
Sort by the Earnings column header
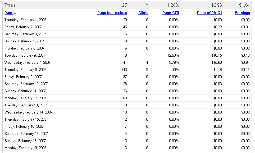click(242, 13)
